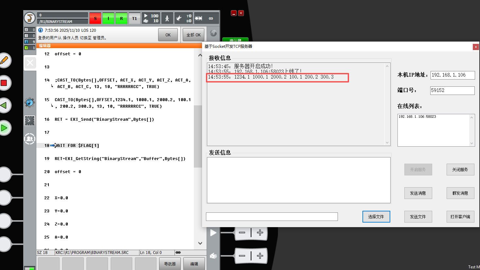480x270 pixels.
Task: Click the 打开客户端 open client button
Action: 460,217
